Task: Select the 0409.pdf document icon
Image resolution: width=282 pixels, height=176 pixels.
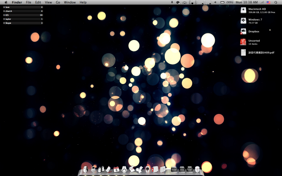Action: [x=243, y=52]
